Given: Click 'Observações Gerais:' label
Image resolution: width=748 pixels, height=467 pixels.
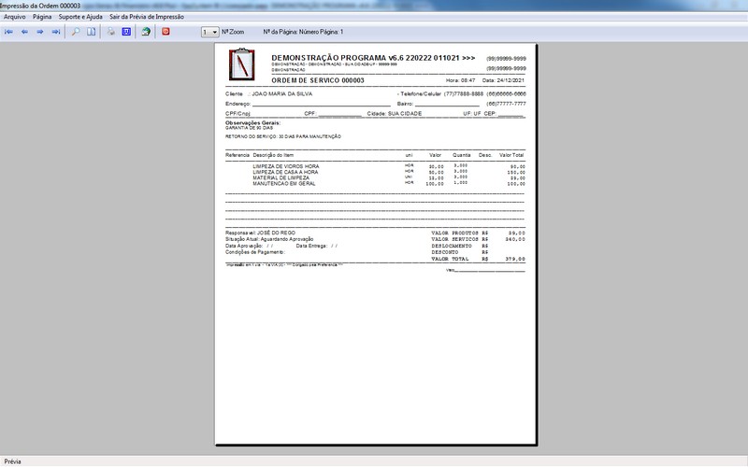Looking at the screenshot, I should [252, 123].
